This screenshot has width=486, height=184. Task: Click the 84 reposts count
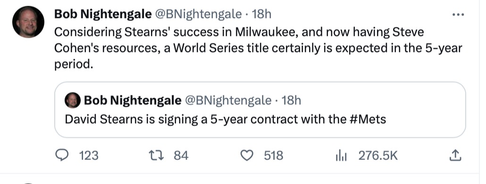(181, 155)
